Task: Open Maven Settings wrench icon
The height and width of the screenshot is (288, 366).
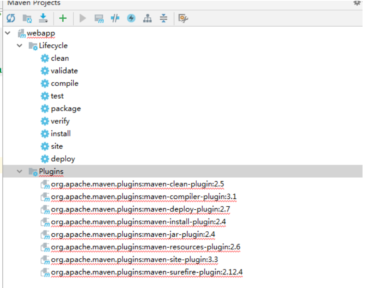Action: click(183, 18)
